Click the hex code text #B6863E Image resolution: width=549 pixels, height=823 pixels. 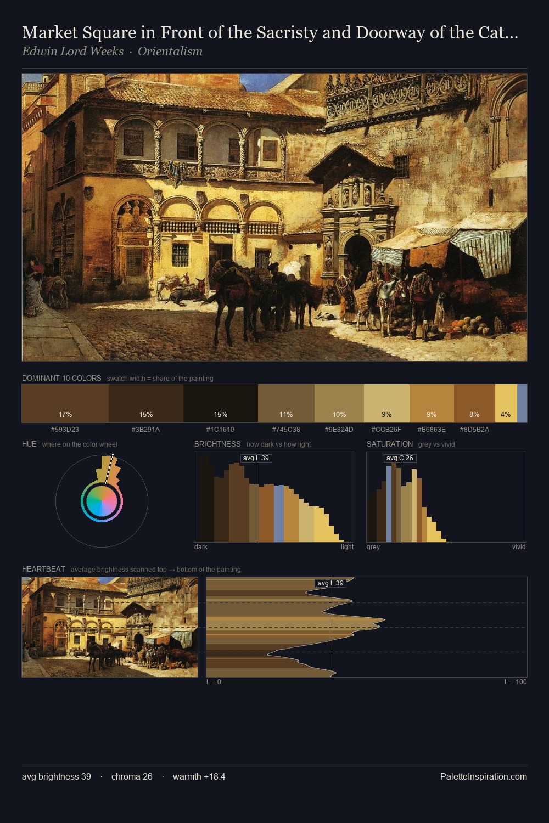(432, 430)
